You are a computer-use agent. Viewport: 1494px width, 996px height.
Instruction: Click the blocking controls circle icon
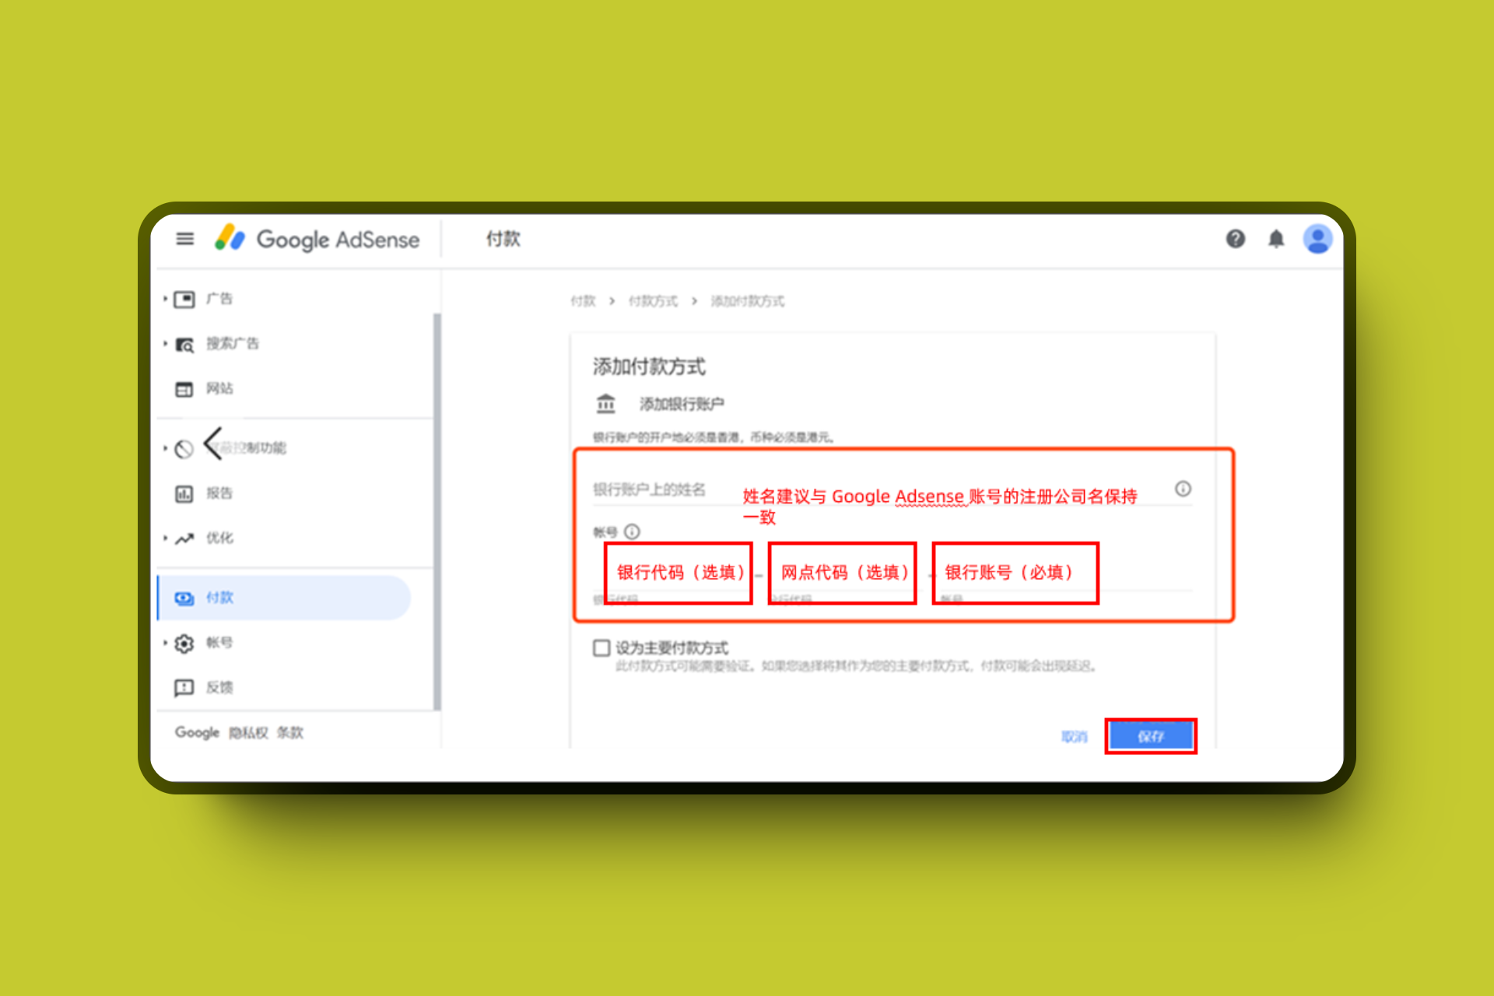(184, 449)
